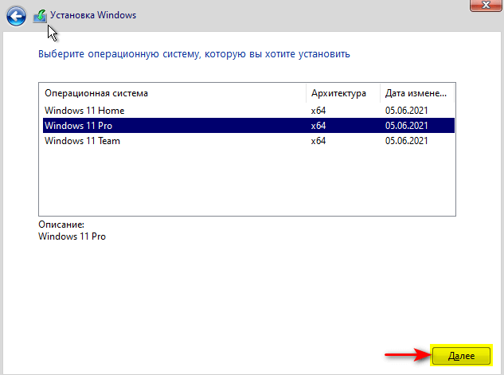Select the Windows 11 Pro row
Image resolution: width=504 pixels, height=375 pixels.
(x=248, y=125)
